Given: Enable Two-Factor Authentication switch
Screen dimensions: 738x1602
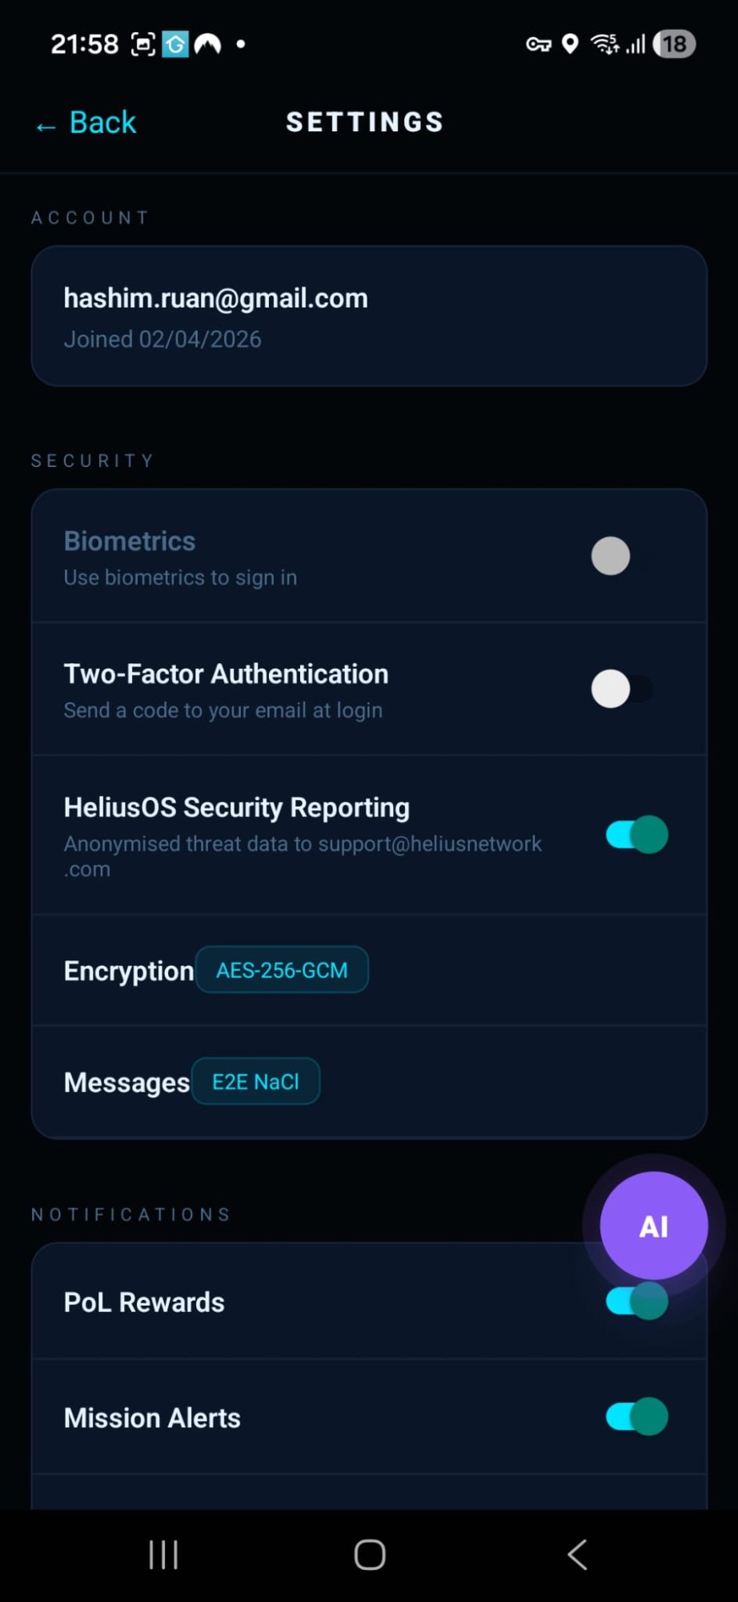Looking at the screenshot, I should [621, 689].
